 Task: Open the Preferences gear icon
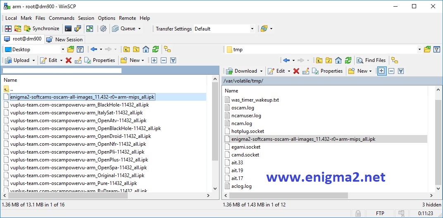[103, 28]
